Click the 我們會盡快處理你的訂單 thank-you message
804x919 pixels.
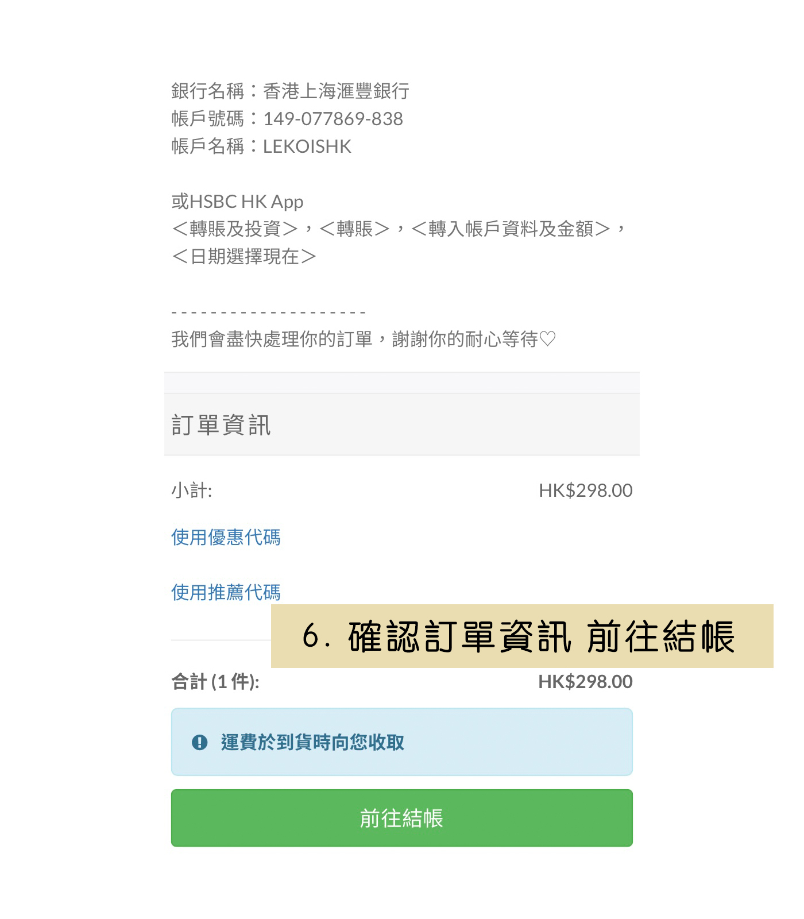(x=281, y=339)
